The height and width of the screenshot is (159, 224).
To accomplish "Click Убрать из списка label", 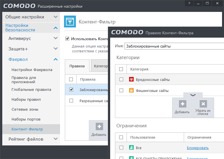I will (203, 112).
